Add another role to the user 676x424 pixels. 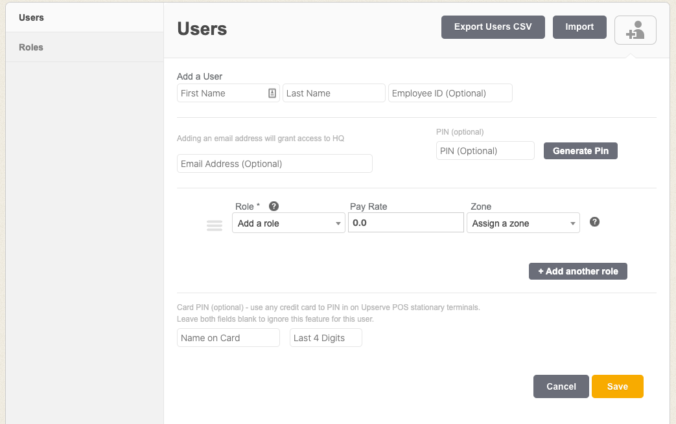pyautogui.click(x=577, y=271)
